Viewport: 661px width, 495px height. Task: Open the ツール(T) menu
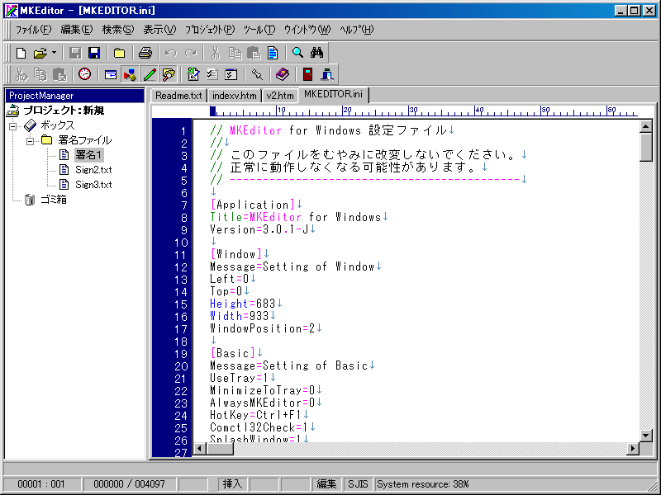[259, 30]
